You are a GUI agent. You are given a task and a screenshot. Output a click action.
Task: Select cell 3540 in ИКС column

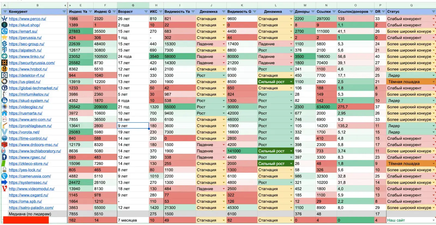point(156,56)
